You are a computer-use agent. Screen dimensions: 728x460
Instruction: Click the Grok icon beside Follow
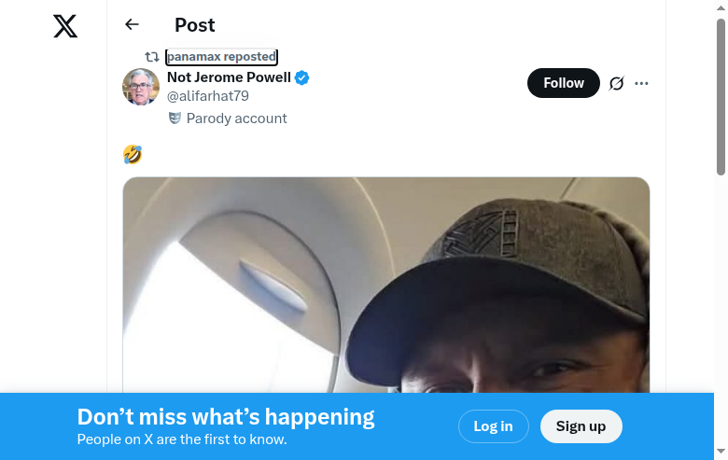pos(616,83)
